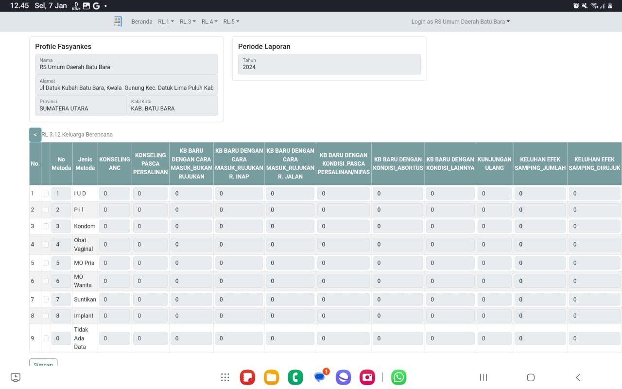
Task: Click Kondisi Abortus field for Implant row
Action: click(398, 316)
